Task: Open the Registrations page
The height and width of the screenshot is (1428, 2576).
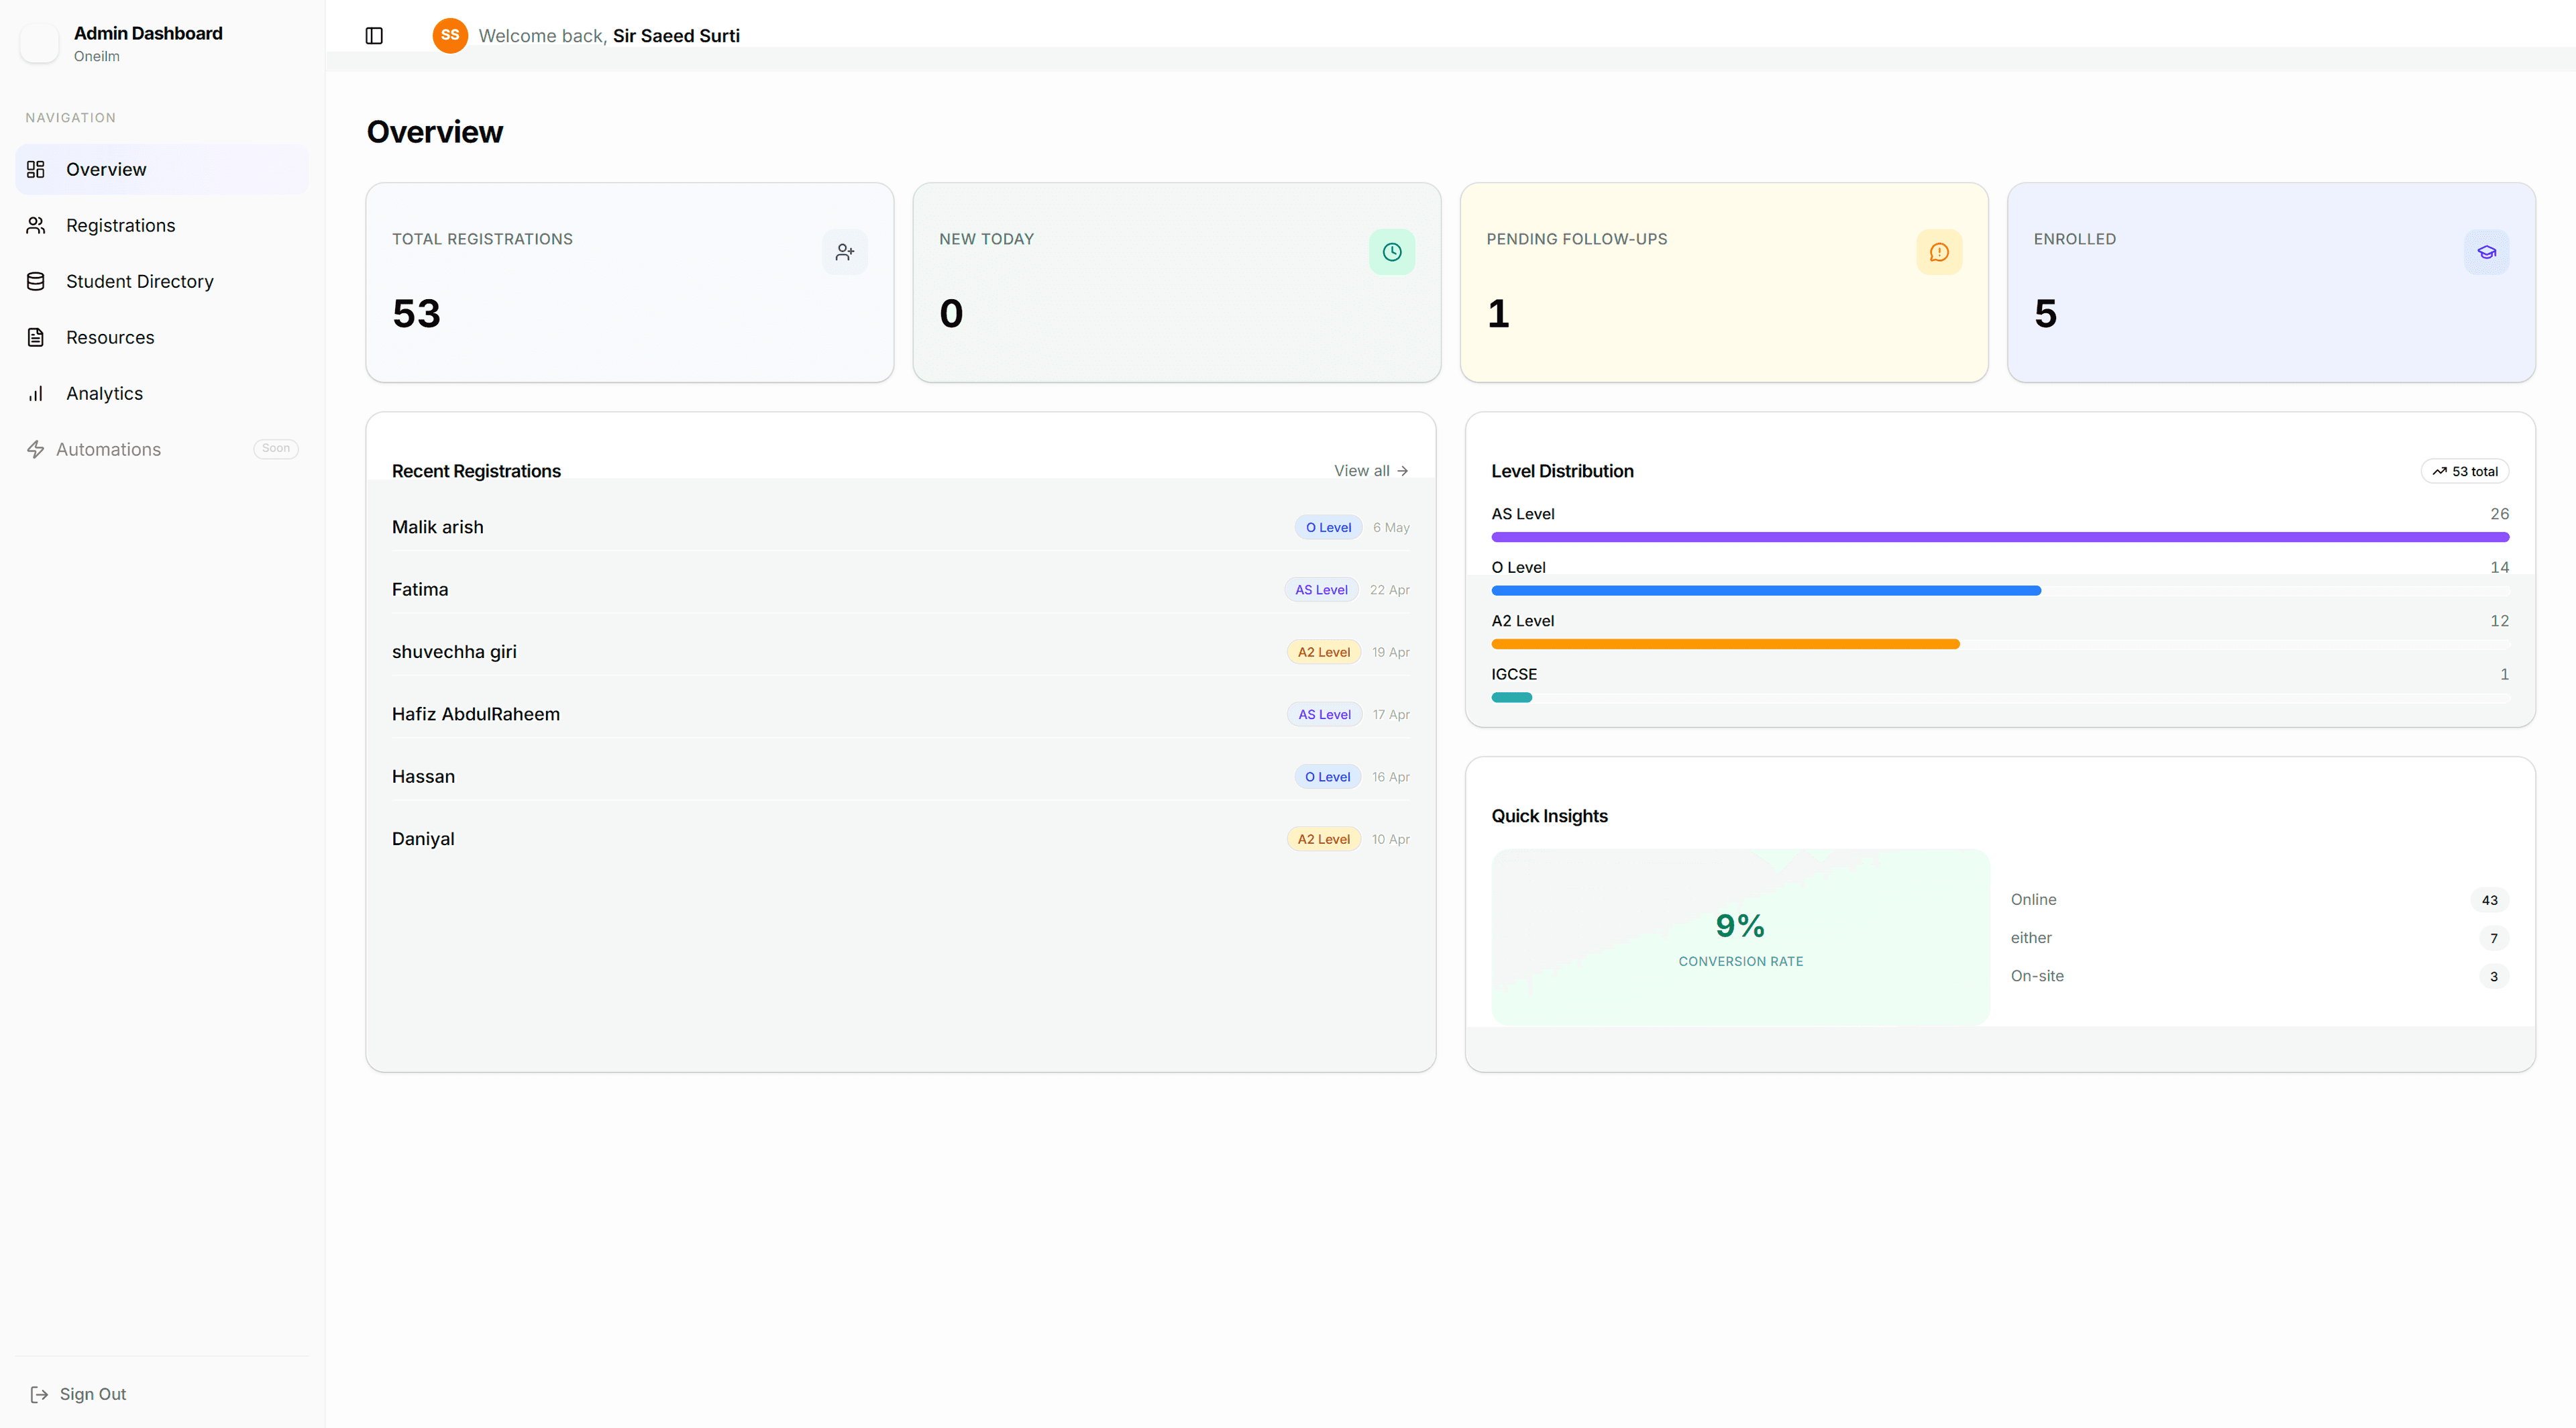Action: (x=162, y=226)
